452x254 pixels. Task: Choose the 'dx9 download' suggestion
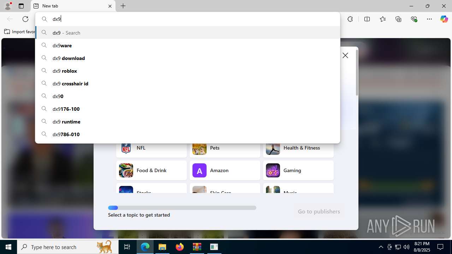pyautogui.click(x=188, y=58)
